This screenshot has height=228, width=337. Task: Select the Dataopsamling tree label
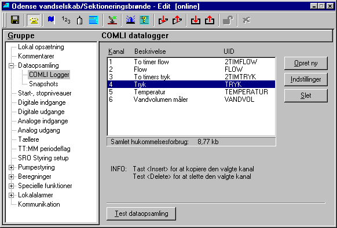pos(38,65)
